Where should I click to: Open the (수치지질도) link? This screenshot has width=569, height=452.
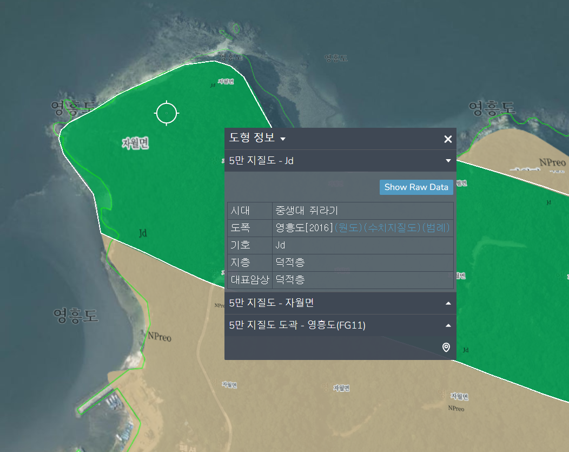pos(392,228)
